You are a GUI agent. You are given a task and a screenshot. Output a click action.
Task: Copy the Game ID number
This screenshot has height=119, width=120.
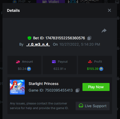pyautogui.click(x=78, y=90)
